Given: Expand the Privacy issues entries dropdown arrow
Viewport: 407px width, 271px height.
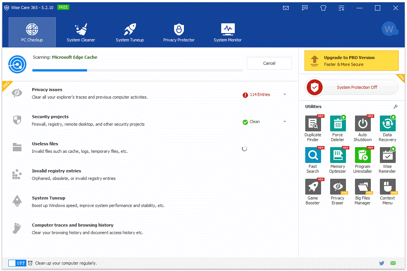Looking at the screenshot, I should tap(285, 94).
